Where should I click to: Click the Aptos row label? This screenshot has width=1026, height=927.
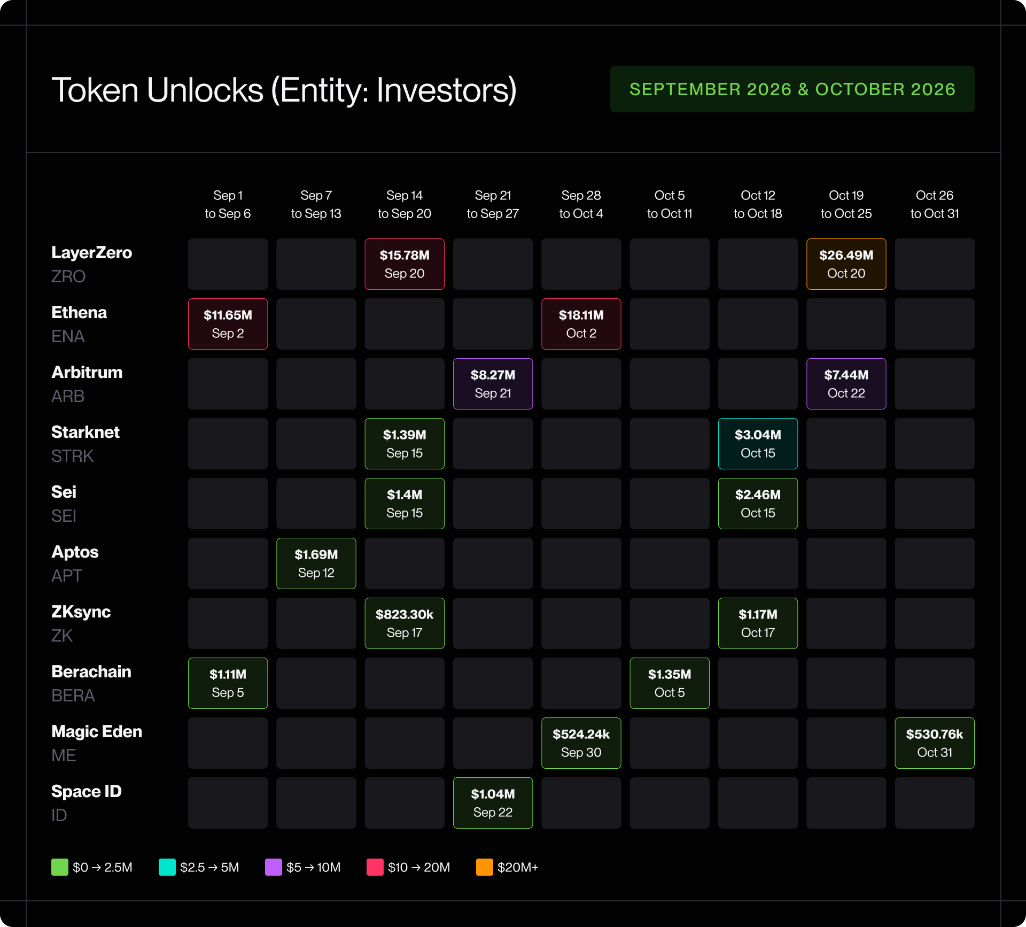pyautogui.click(x=75, y=552)
